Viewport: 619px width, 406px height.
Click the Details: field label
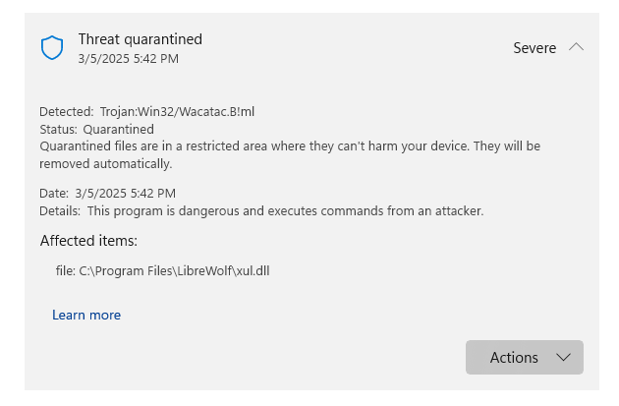(x=60, y=211)
